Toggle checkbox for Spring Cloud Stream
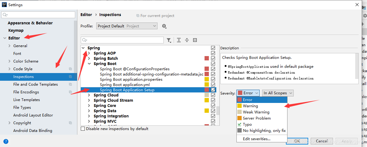The image size is (367, 147). tap(213, 100)
